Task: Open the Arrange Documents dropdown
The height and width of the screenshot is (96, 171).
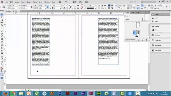Action: 87,2
